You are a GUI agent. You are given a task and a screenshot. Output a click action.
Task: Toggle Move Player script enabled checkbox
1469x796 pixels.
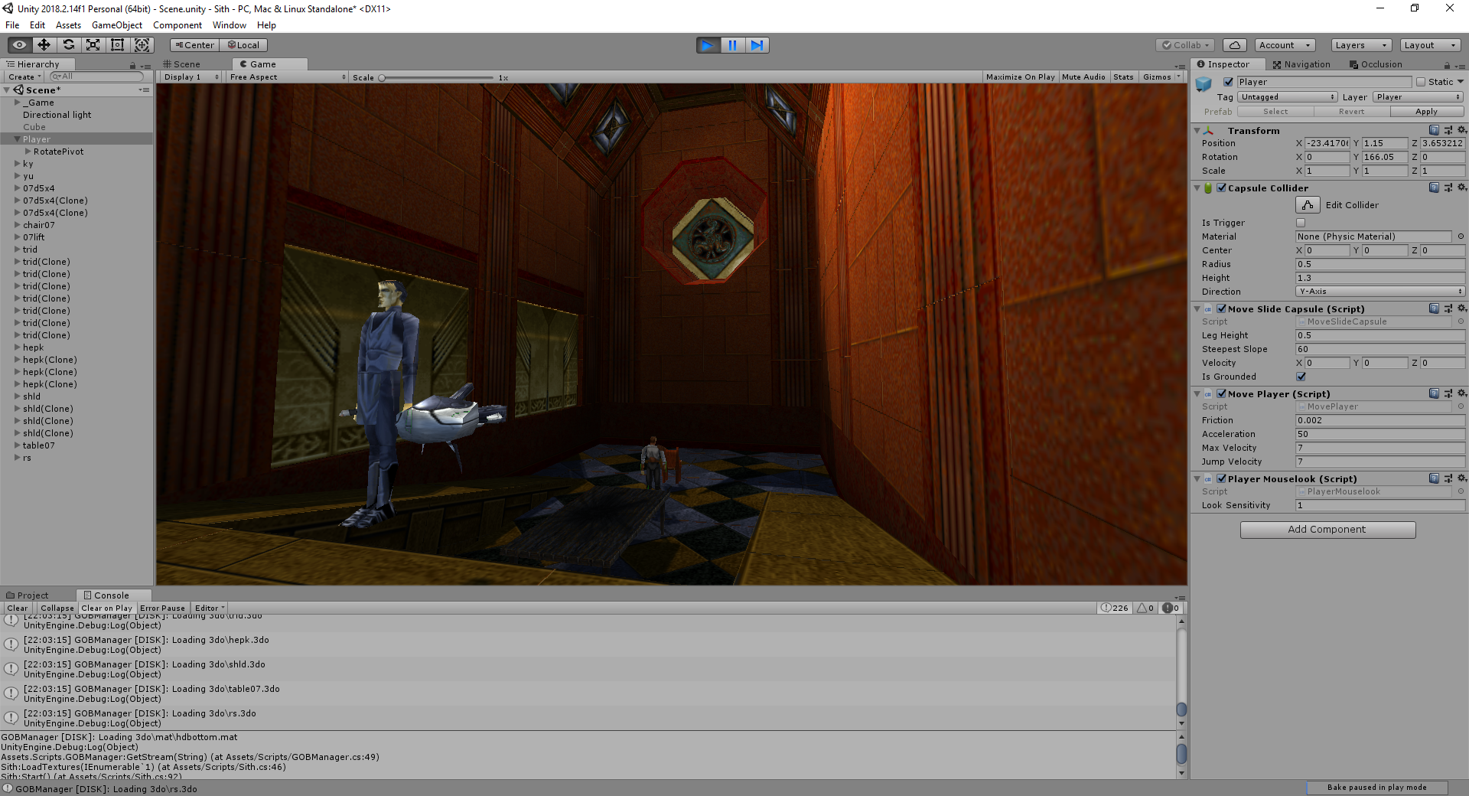pyautogui.click(x=1222, y=394)
